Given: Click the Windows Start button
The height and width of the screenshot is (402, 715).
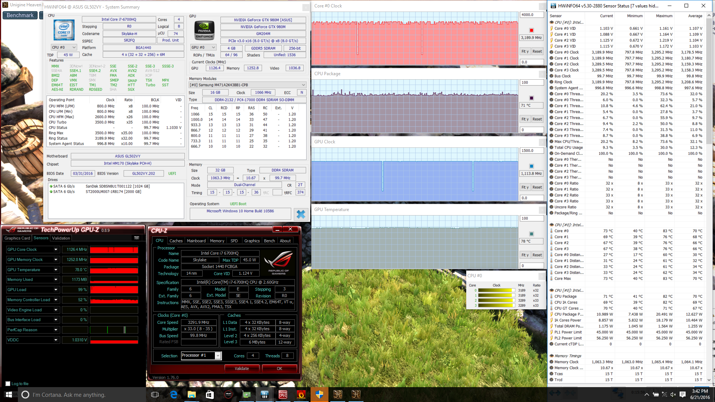Looking at the screenshot, I should click(x=9, y=395).
